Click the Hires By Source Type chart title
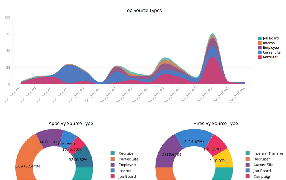Screen dimensions: 286x180 coord(215,124)
